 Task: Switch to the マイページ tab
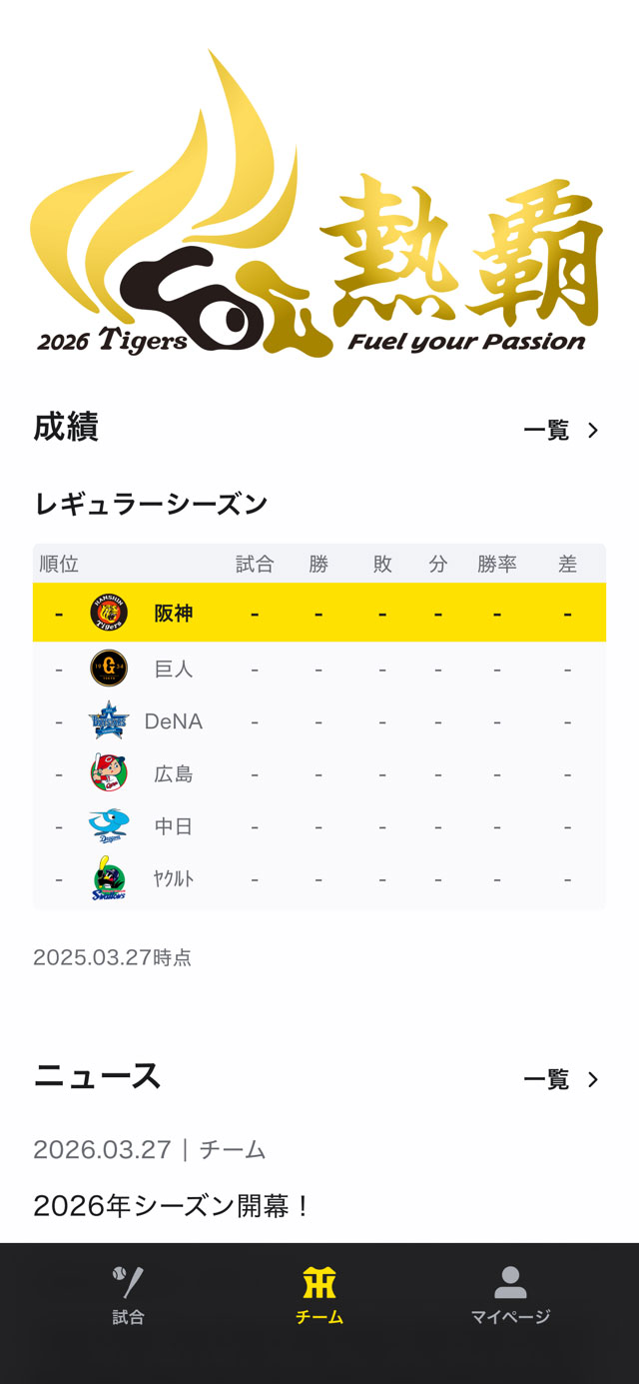[x=510, y=1296]
